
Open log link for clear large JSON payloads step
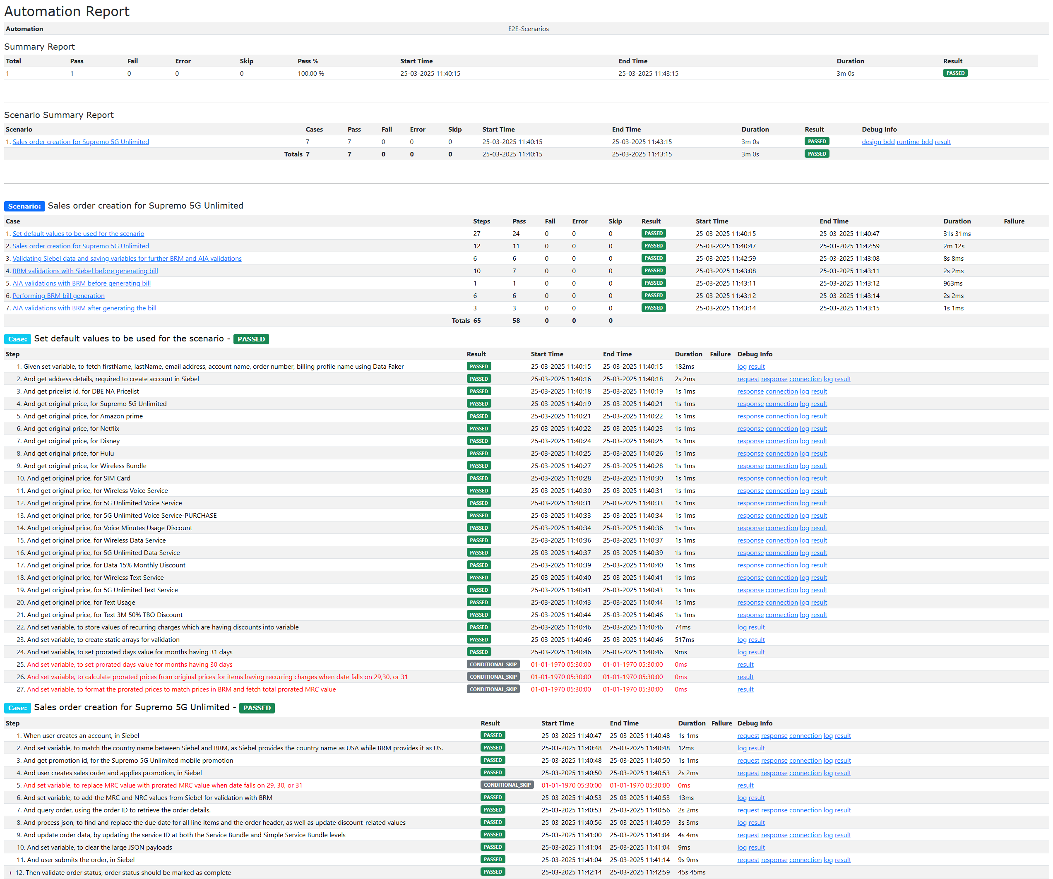(742, 848)
